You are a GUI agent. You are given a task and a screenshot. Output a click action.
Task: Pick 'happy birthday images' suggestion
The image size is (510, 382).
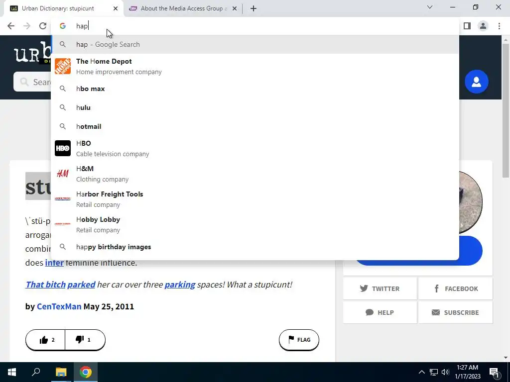pyautogui.click(x=255, y=247)
